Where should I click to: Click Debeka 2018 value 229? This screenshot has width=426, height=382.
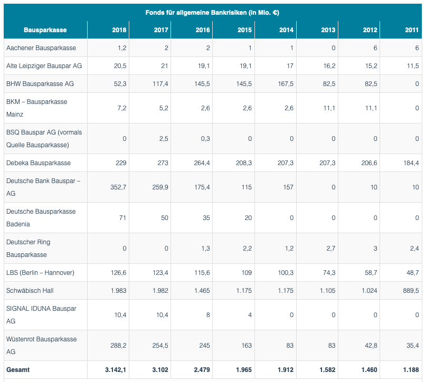(x=121, y=163)
